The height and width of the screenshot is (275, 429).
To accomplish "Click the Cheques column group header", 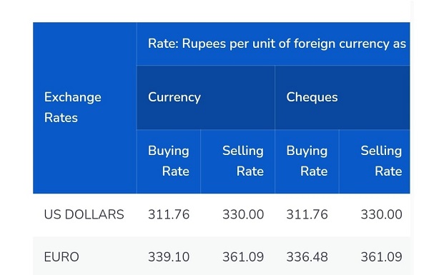I will pos(342,97).
